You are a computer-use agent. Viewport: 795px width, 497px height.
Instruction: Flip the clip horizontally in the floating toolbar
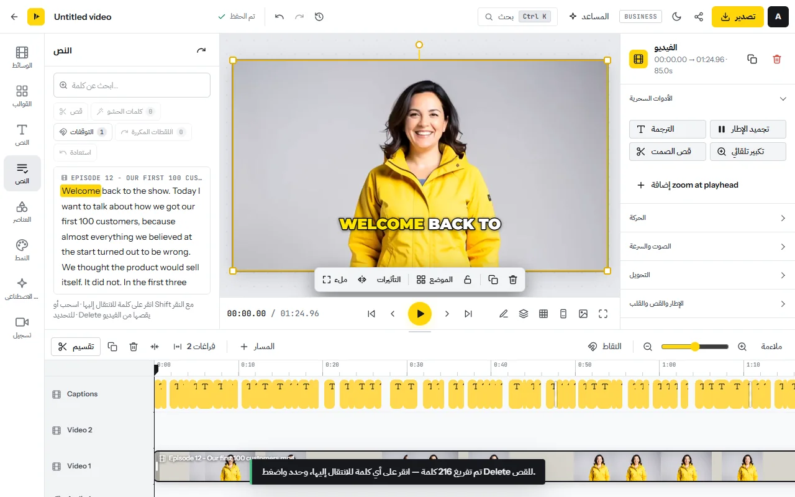(x=362, y=280)
